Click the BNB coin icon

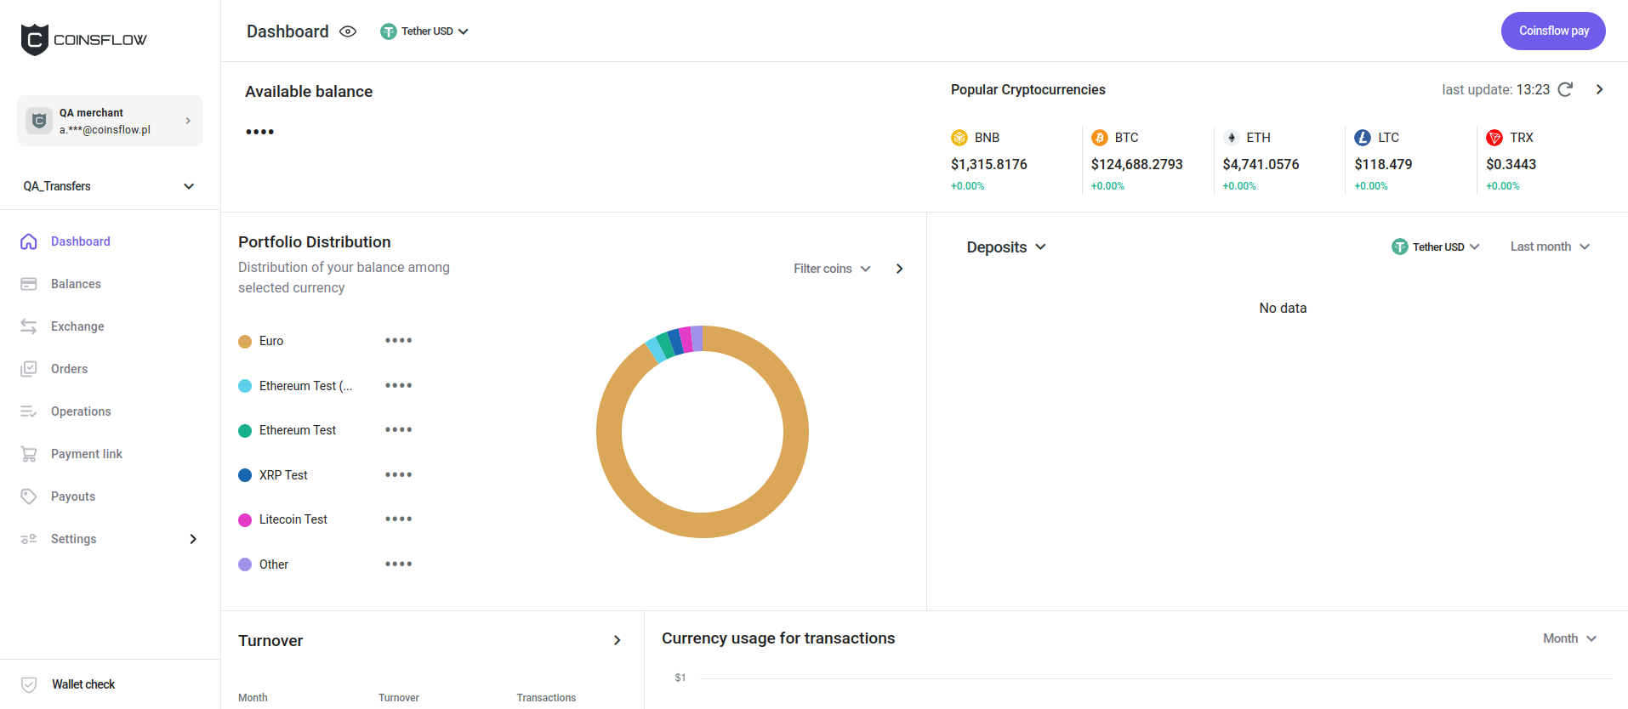tap(959, 138)
